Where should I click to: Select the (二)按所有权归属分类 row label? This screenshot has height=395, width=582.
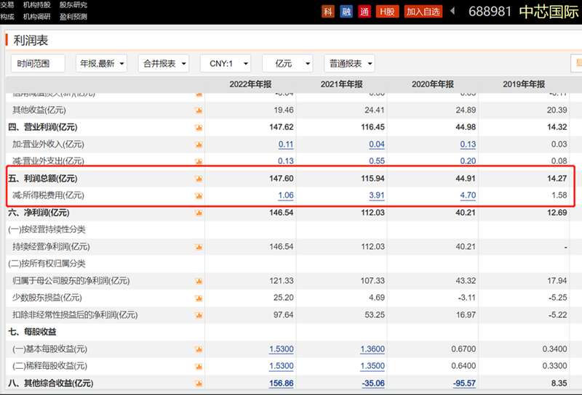coord(47,264)
